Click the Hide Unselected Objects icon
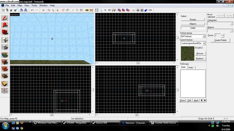The height and width of the screenshot is (131, 234). point(67,10)
